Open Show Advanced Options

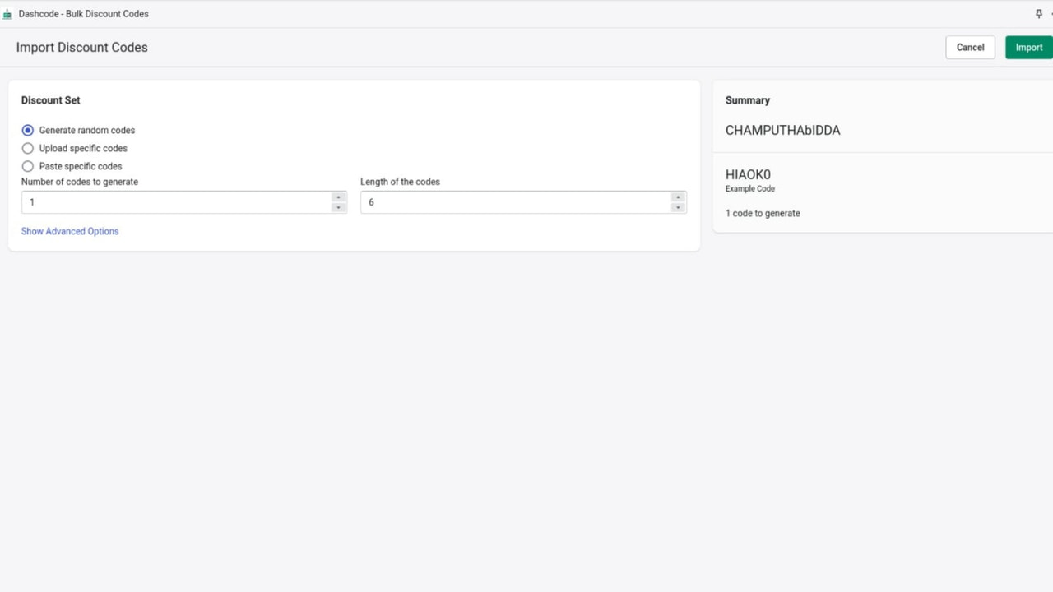click(x=70, y=231)
